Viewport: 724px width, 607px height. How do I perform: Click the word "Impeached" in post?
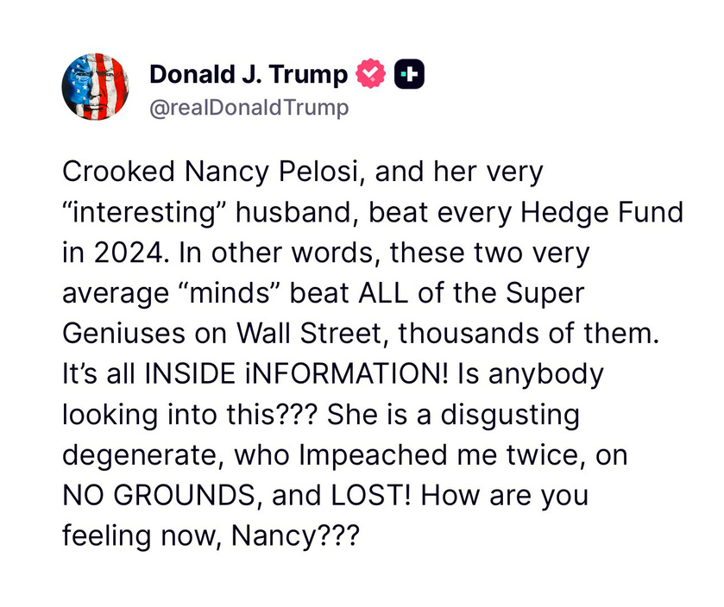pos(373,456)
